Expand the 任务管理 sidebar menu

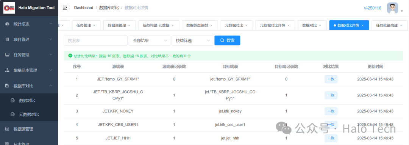[51, 55]
